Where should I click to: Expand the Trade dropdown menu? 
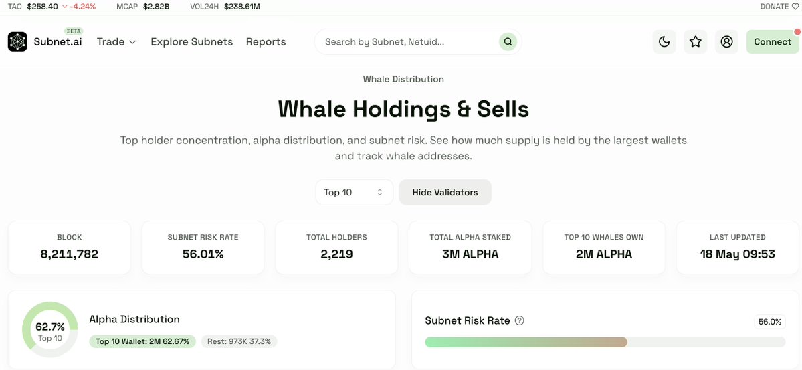click(116, 42)
